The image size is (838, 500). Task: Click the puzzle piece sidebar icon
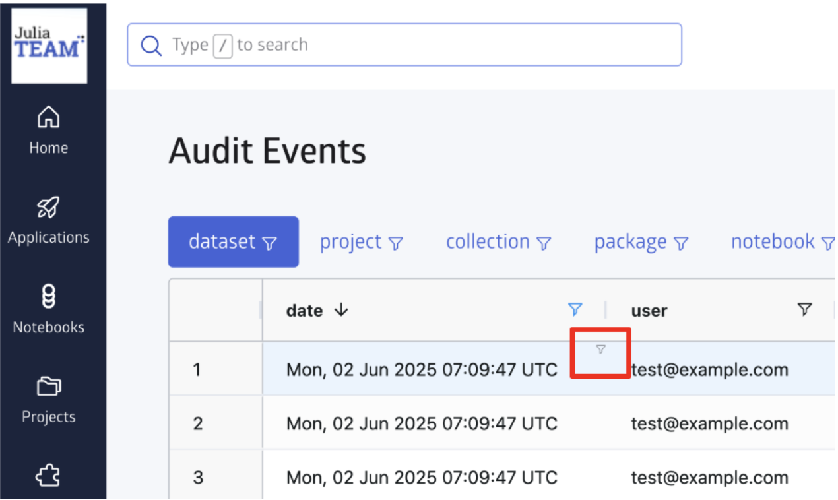(48, 475)
